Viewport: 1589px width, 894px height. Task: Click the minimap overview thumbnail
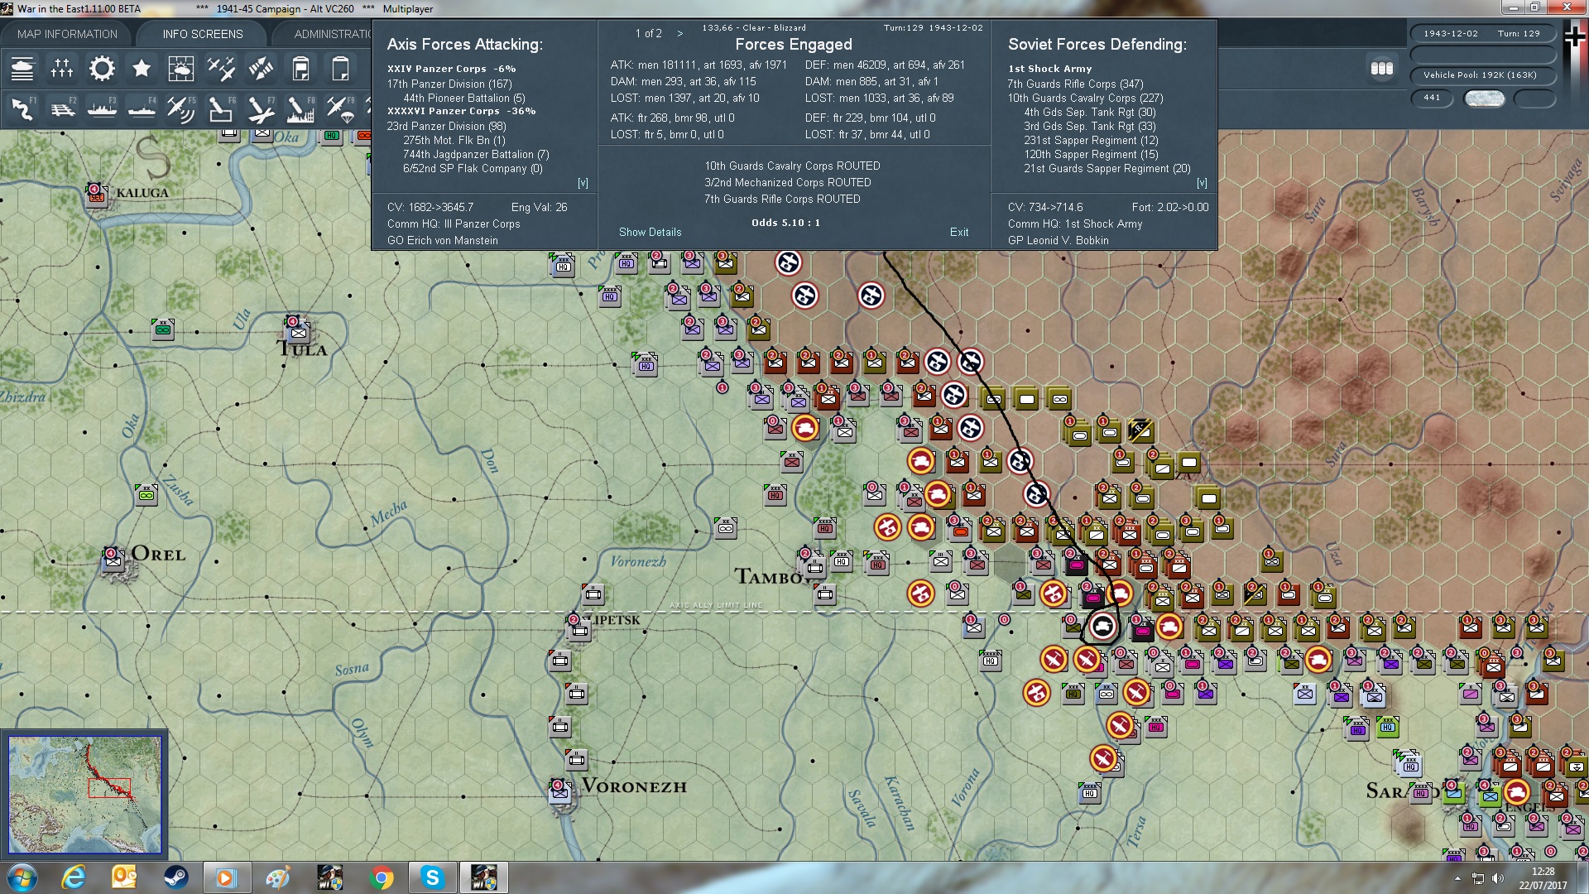84,795
